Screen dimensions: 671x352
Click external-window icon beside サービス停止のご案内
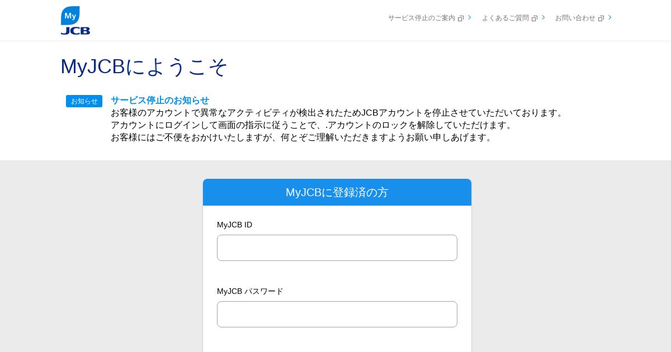pyautogui.click(x=461, y=18)
